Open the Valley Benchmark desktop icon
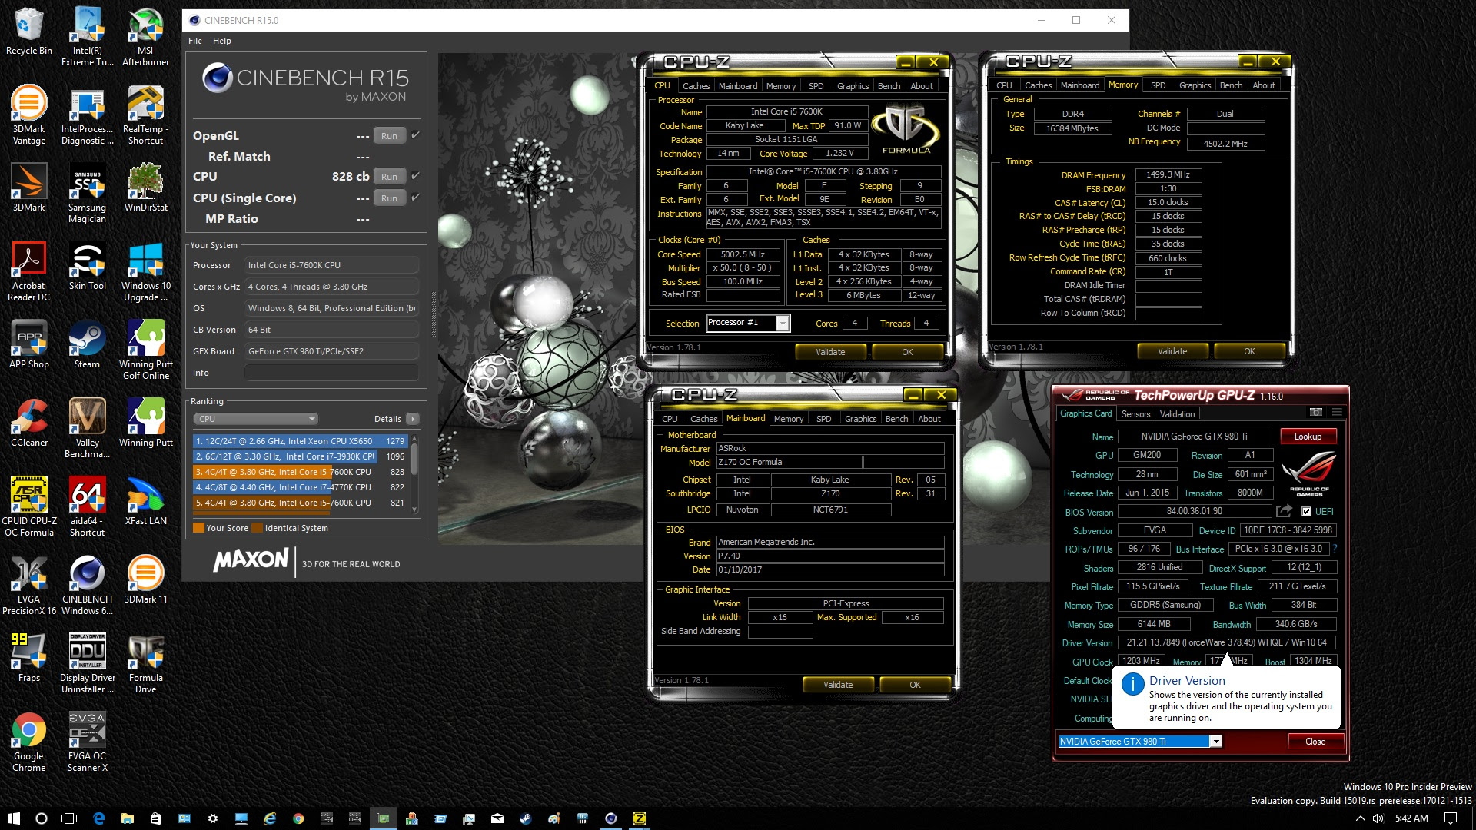1476x830 pixels. (x=87, y=428)
